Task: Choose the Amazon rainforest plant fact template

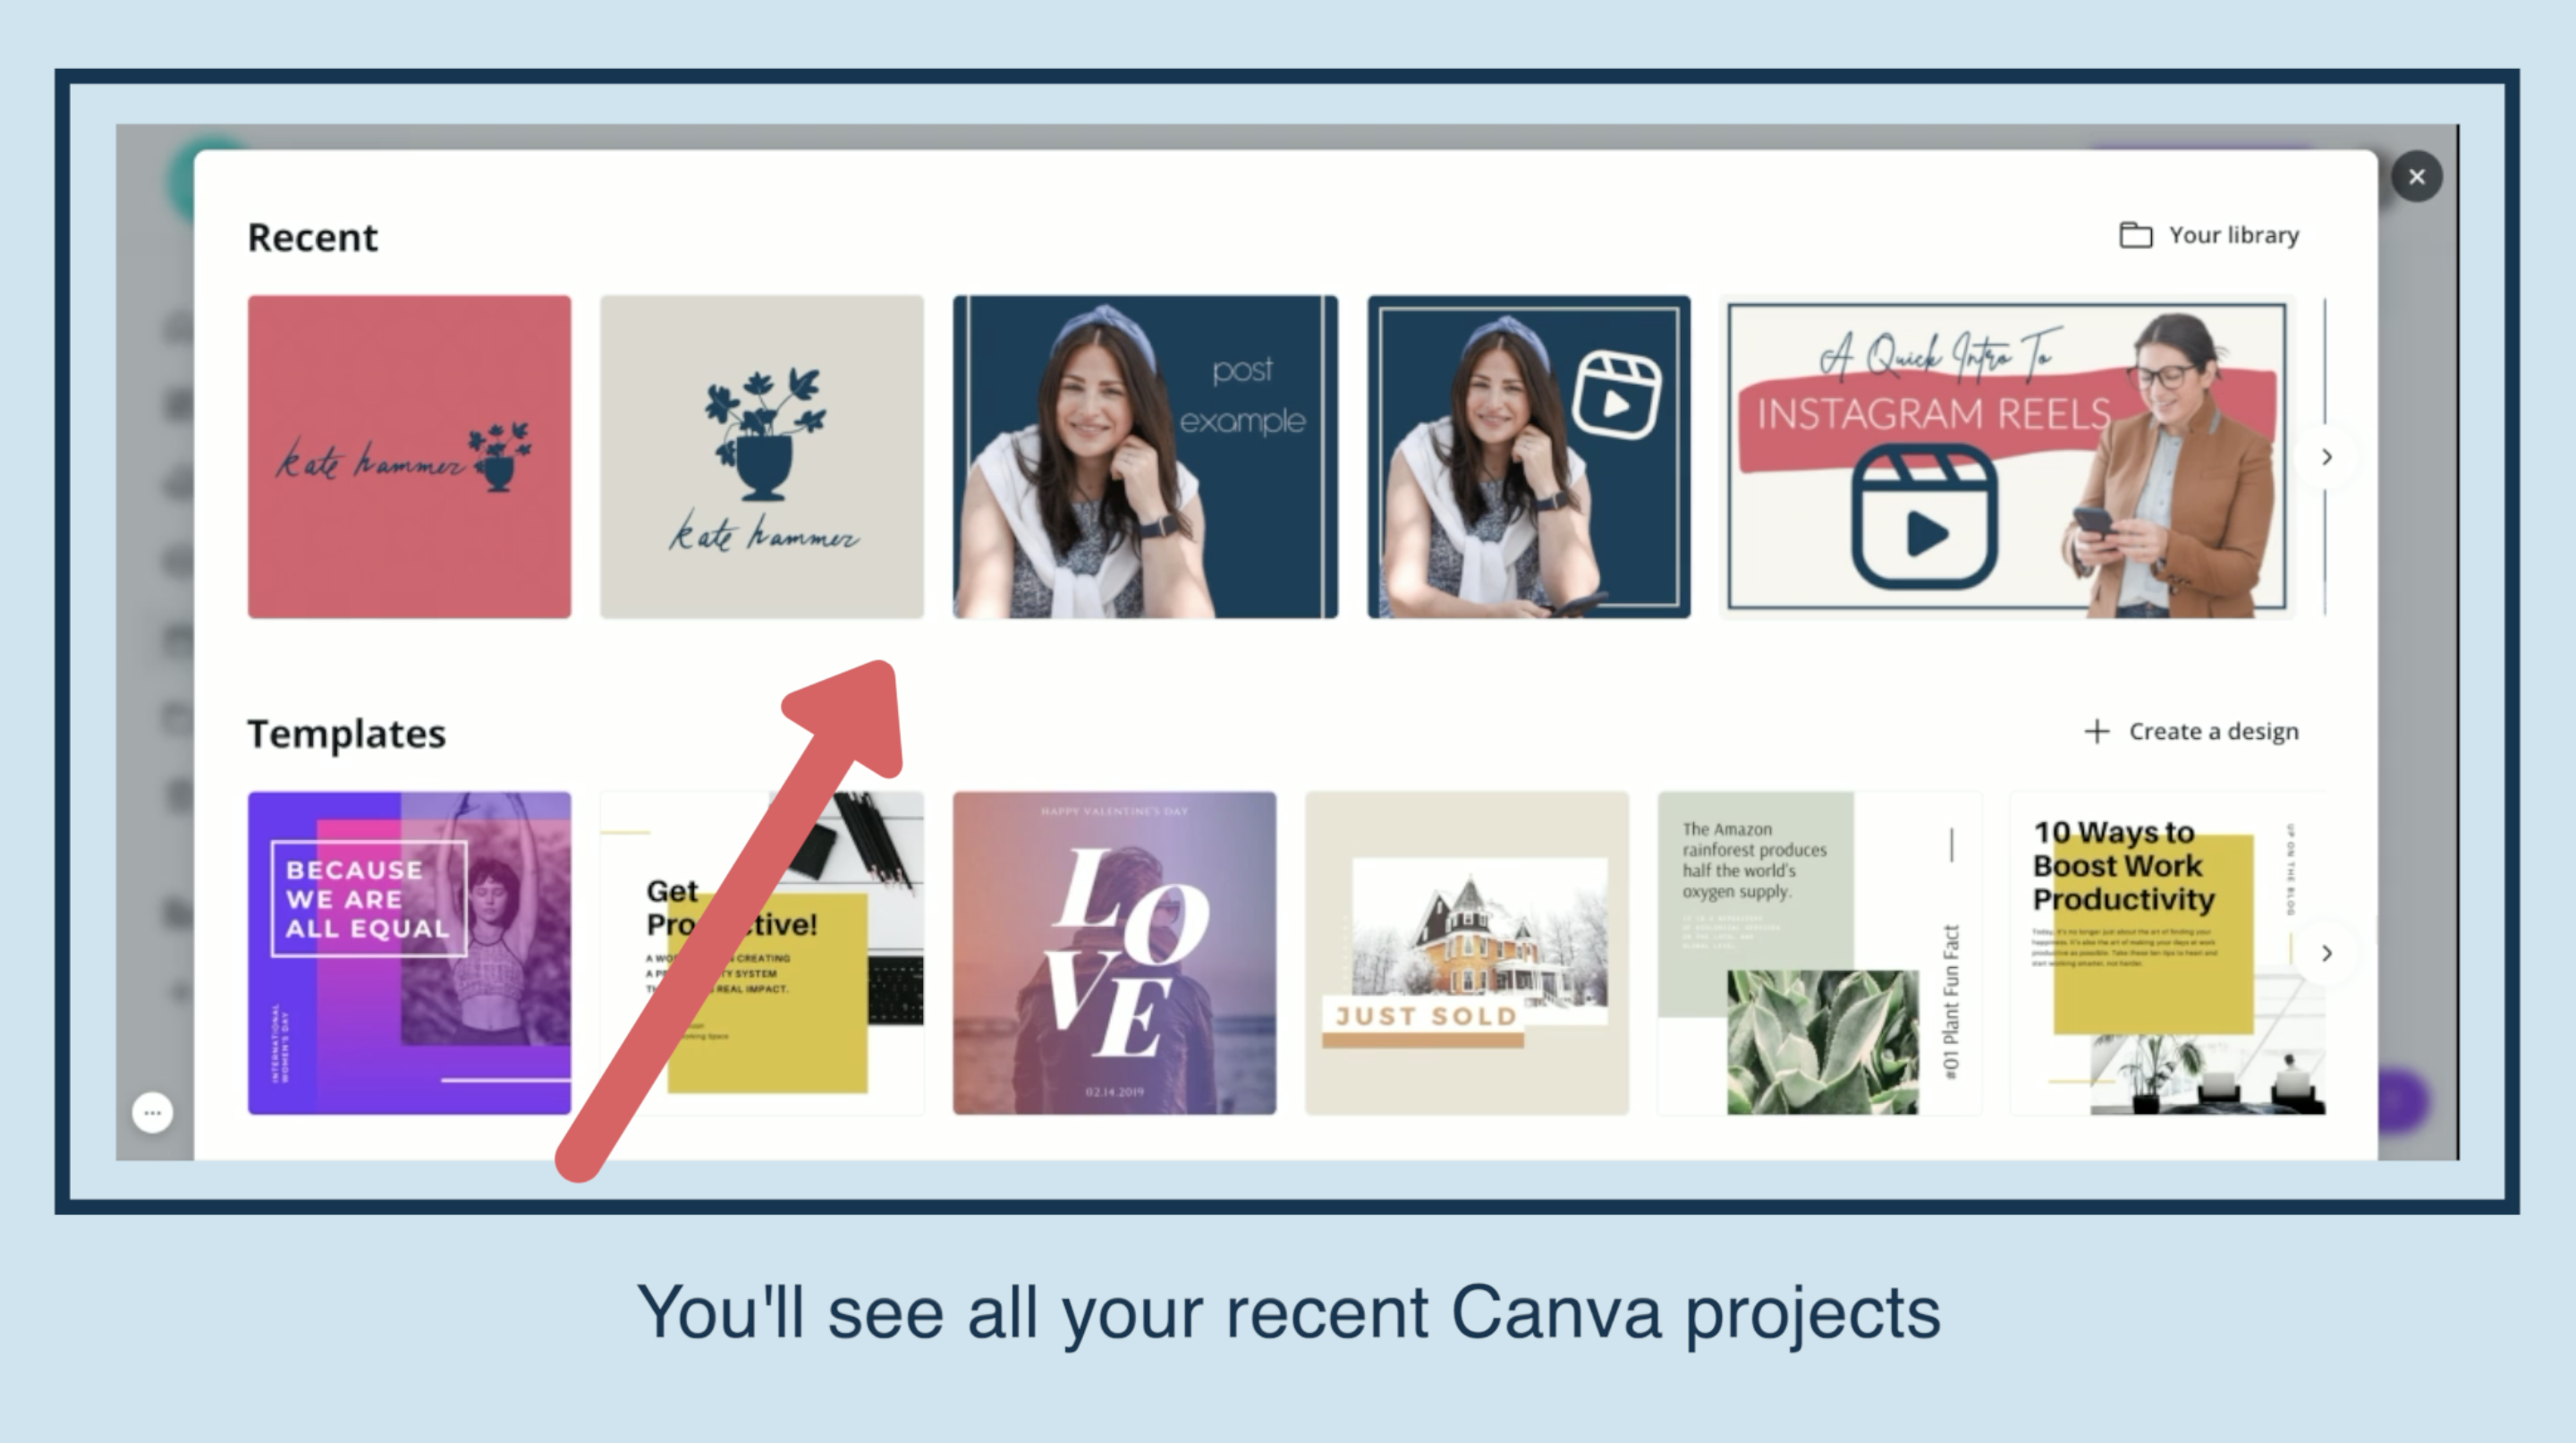Action: tap(1819, 953)
